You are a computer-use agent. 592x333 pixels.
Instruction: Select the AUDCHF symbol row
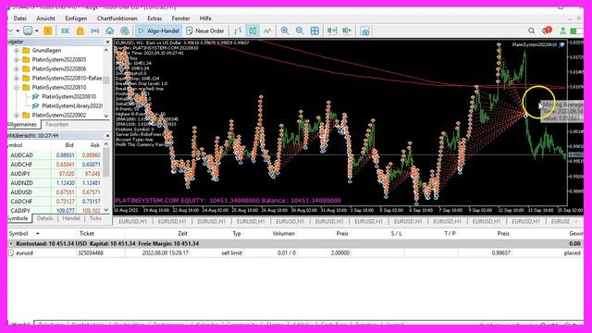coord(55,165)
